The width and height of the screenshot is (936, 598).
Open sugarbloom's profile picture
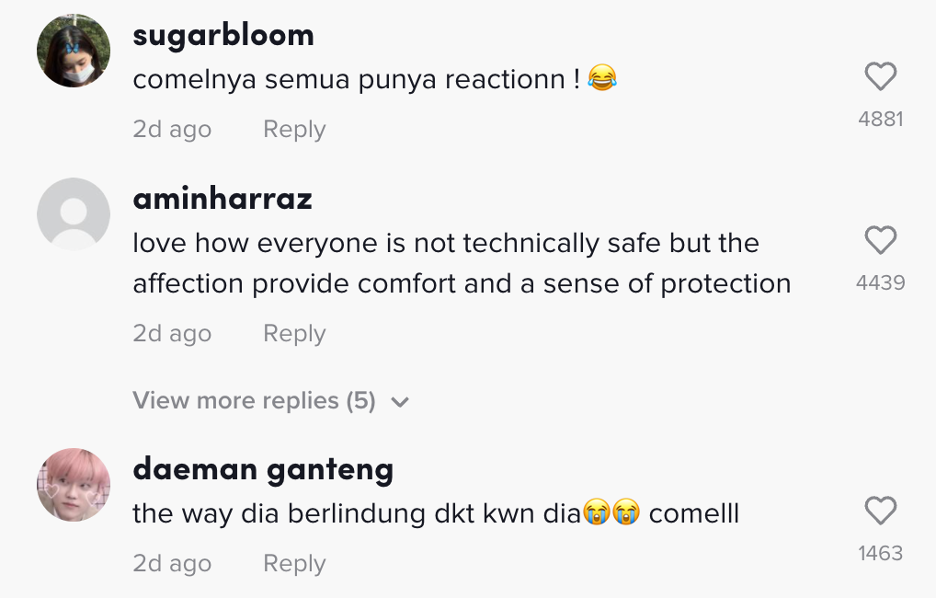[74, 51]
